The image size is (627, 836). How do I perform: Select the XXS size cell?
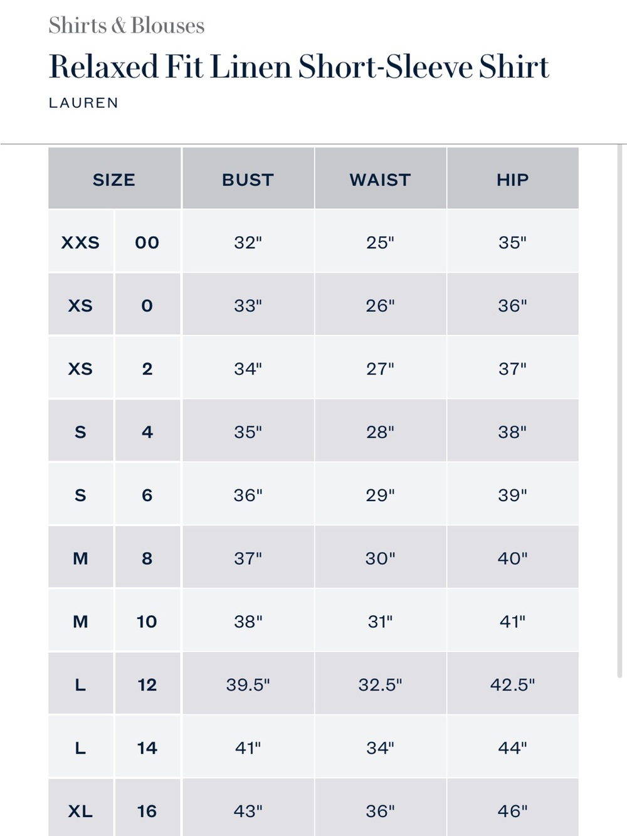point(81,241)
